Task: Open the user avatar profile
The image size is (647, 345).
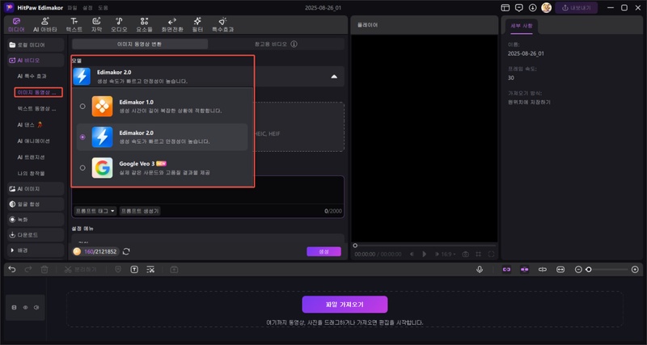Action: coord(547,7)
